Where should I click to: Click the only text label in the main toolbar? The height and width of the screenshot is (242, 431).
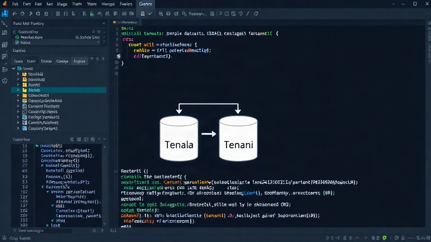point(197,14)
